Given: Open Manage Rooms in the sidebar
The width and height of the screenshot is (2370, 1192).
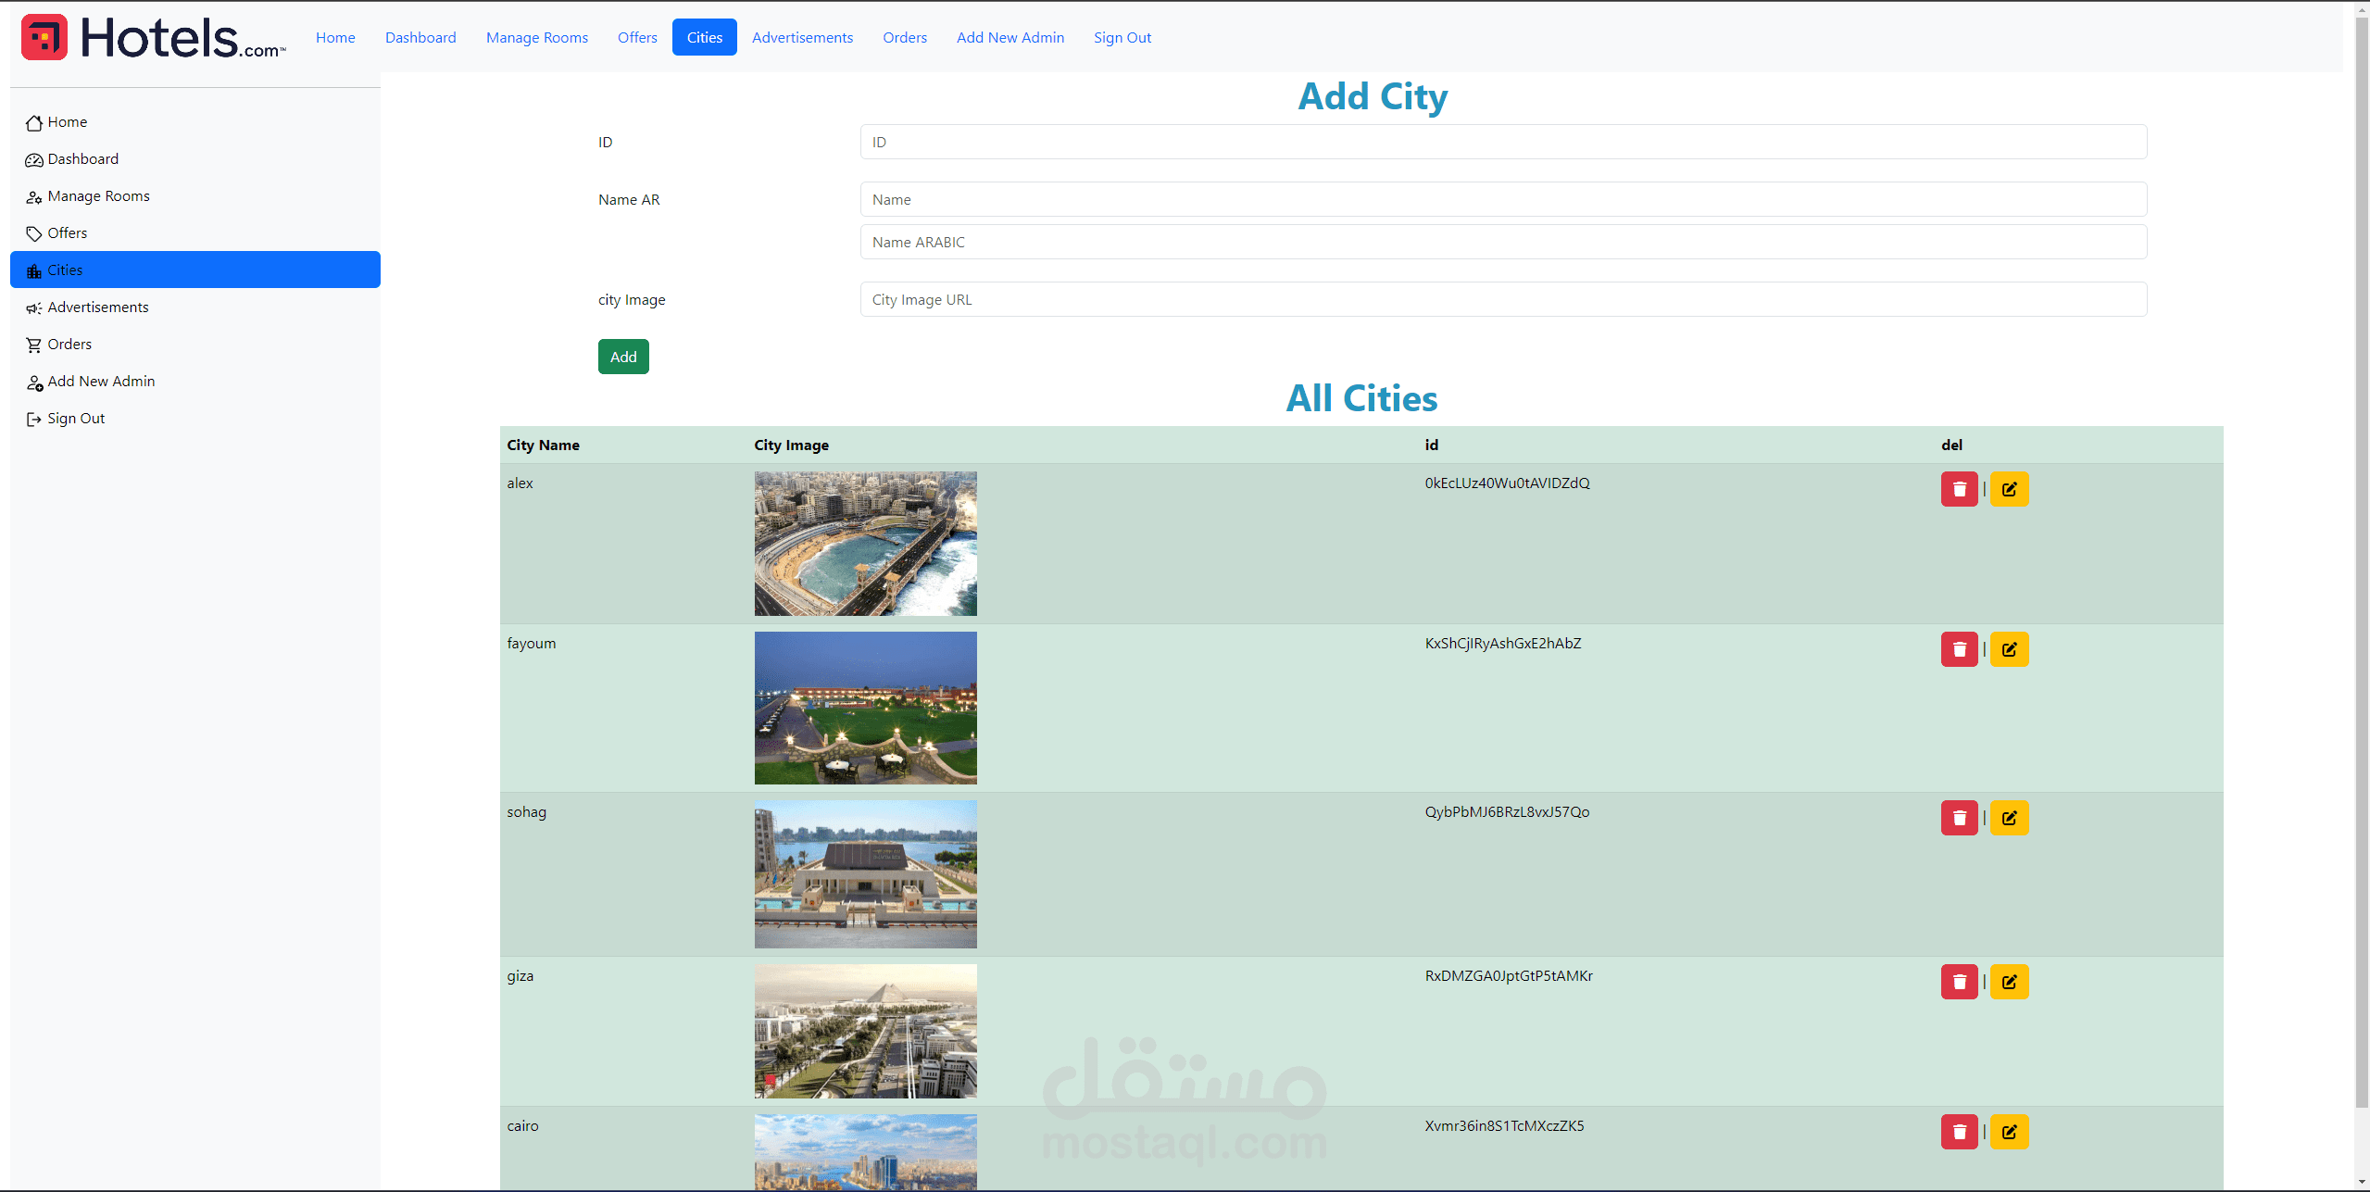Looking at the screenshot, I should [x=98, y=196].
